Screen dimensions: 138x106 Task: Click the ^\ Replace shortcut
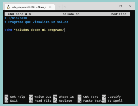(x=62, y=101)
